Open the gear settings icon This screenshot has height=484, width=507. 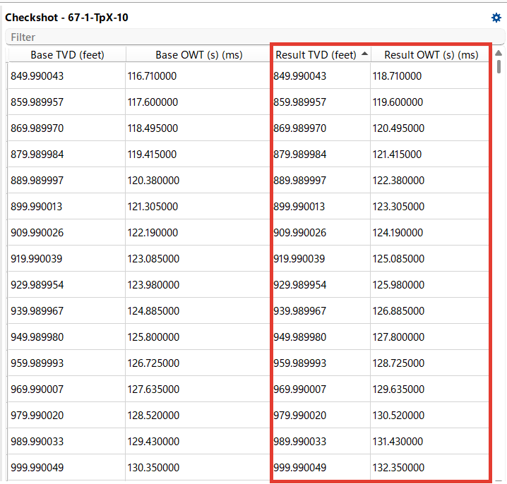tap(496, 18)
